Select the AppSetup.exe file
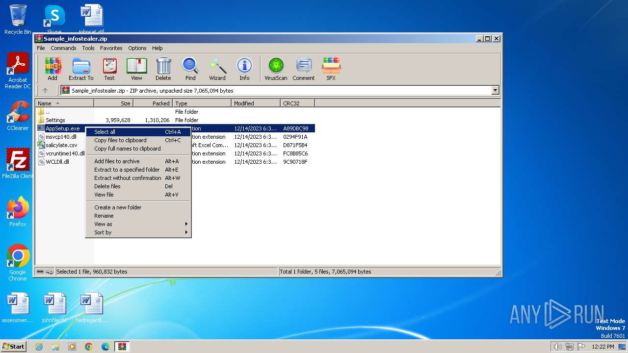This screenshot has height=353, width=628. [62, 128]
